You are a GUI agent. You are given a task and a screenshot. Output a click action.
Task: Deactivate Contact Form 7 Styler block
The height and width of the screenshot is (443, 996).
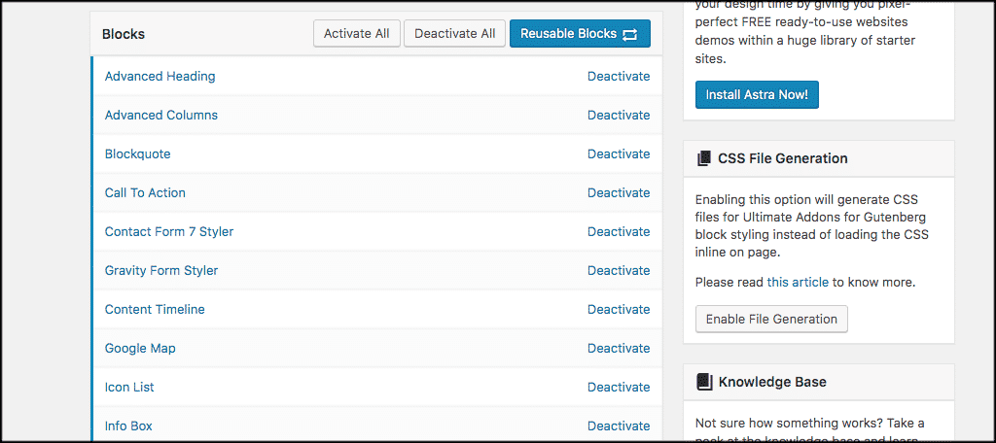click(619, 231)
